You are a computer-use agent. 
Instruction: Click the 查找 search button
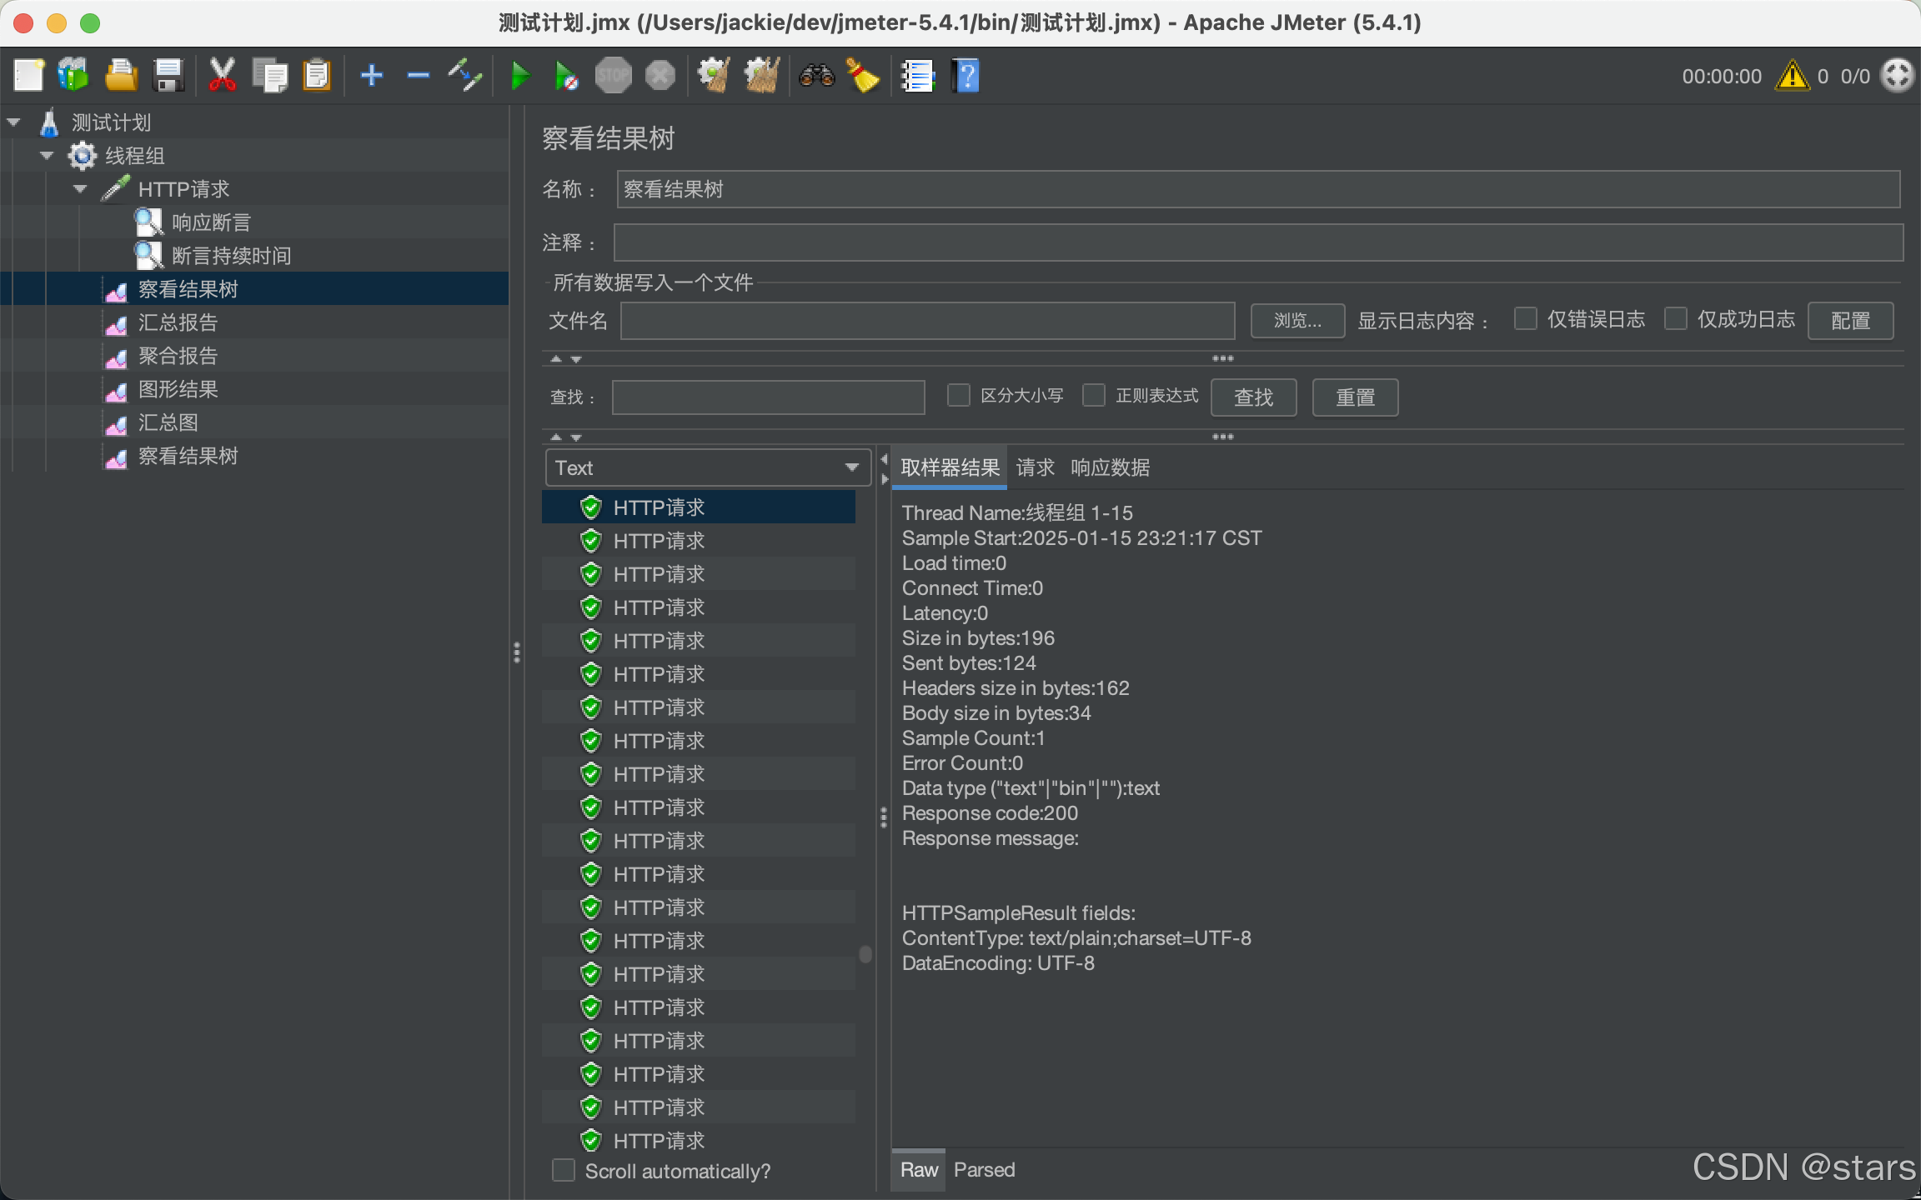coord(1253,397)
